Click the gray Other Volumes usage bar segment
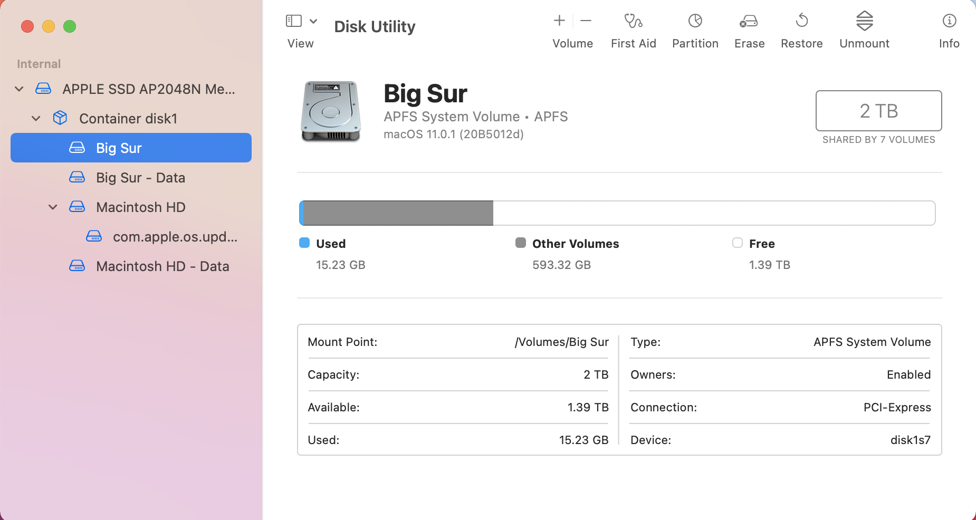This screenshot has width=976, height=520. (x=398, y=213)
